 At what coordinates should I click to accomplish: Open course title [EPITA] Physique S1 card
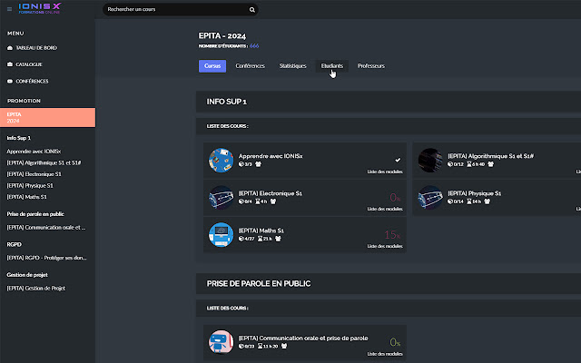tap(474, 193)
